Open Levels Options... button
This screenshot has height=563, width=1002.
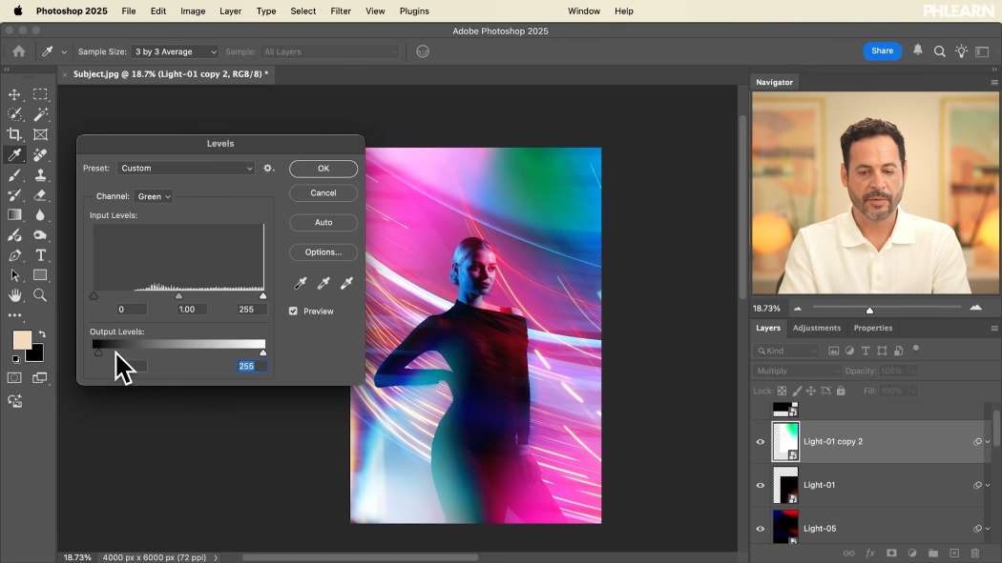pos(324,252)
